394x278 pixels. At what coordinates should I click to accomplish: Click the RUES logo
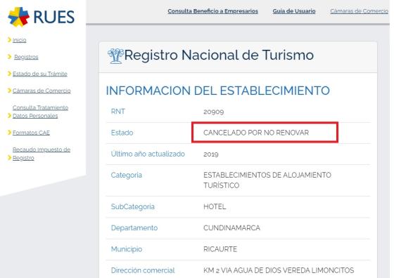pos(42,17)
